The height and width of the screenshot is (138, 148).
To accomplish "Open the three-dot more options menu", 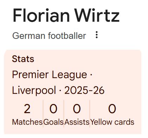I will pyautogui.click(x=97, y=35).
